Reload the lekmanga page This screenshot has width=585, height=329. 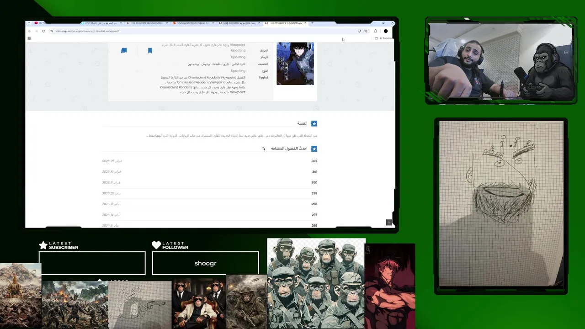click(43, 31)
